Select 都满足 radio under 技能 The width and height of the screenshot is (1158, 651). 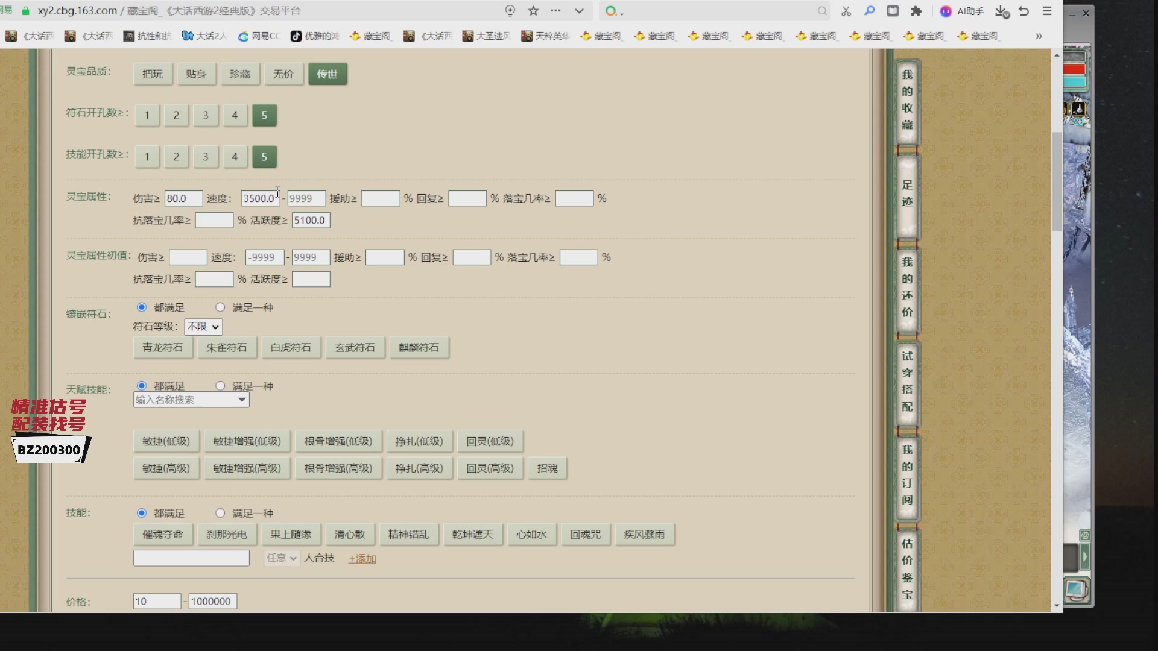[x=142, y=513]
